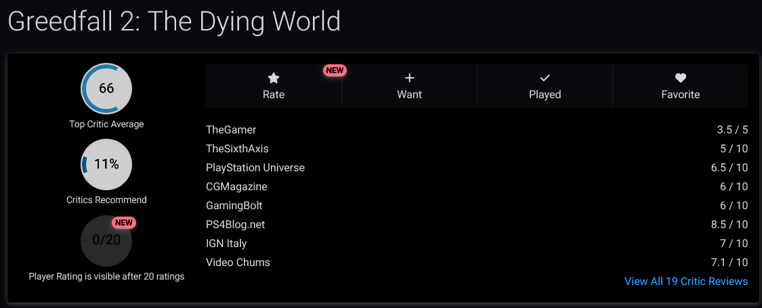762x308 pixels.
Task: Click Video Chums score 7.1 / 10
Action: (729, 263)
